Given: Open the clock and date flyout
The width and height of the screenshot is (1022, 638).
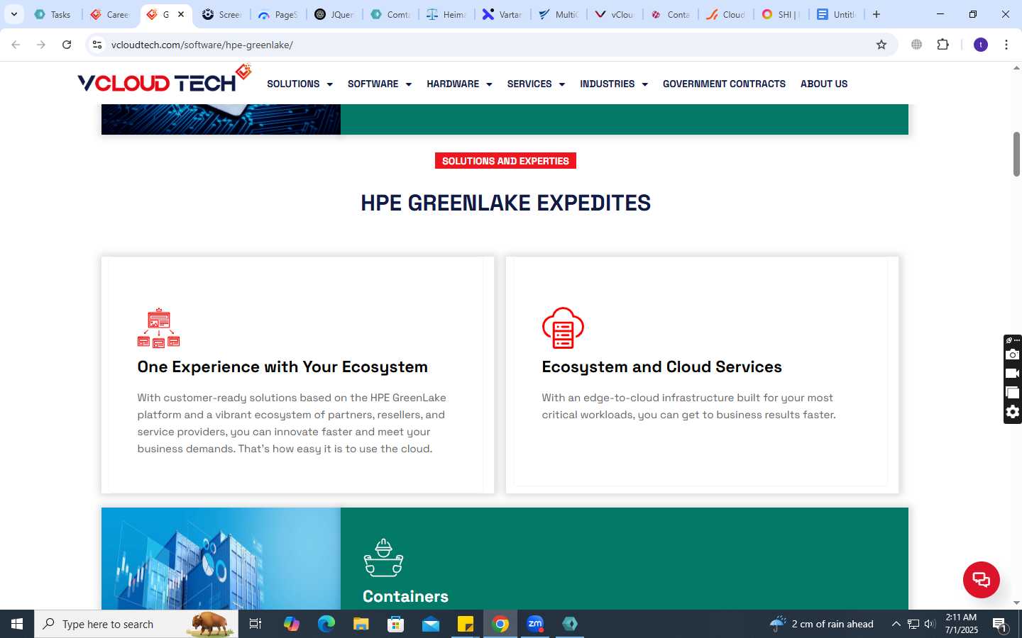Looking at the screenshot, I should pyautogui.click(x=962, y=624).
